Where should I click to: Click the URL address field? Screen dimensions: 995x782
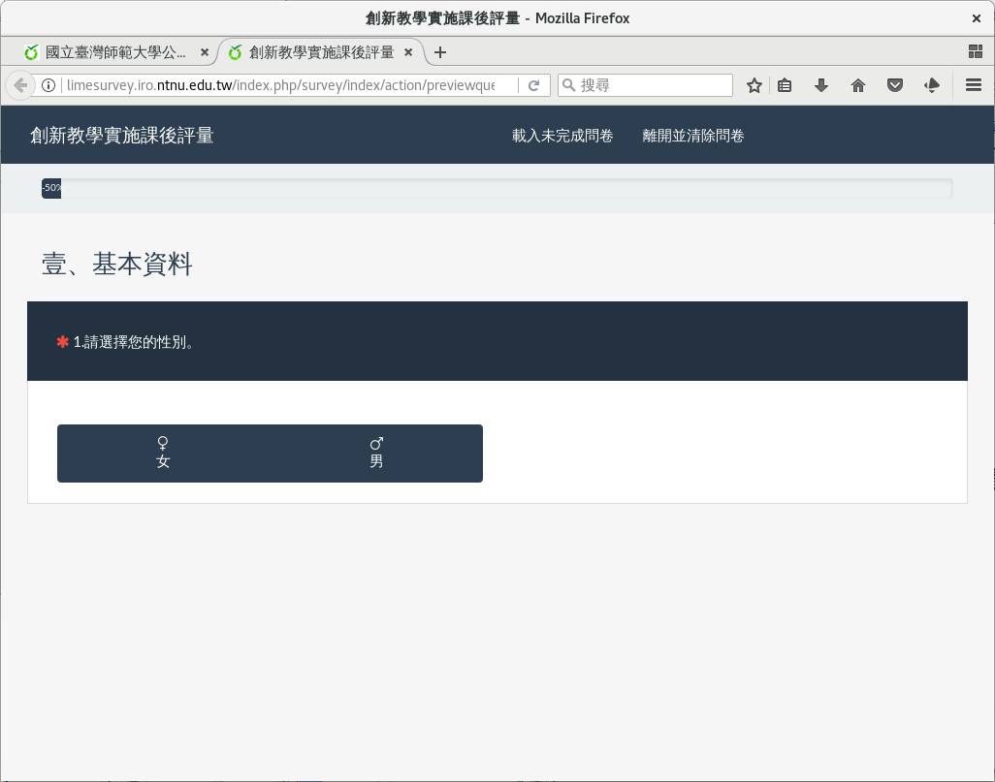[280, 85]
